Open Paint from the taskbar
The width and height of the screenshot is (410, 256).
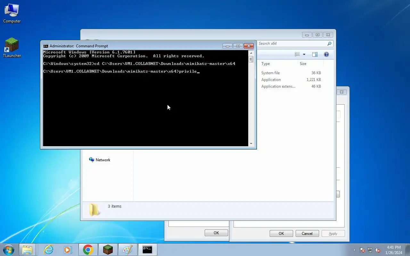(128, 250)
